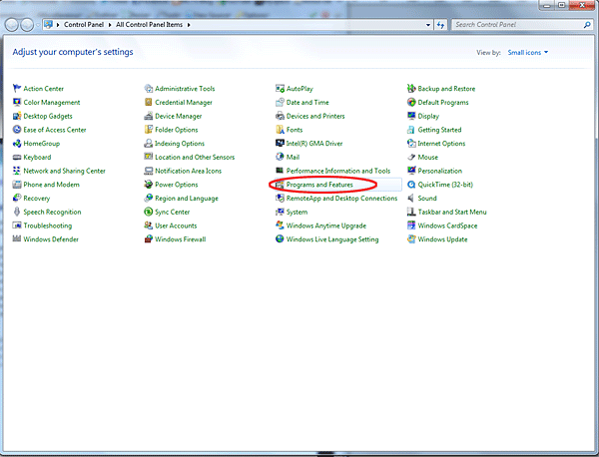Click the Control Panel breadcrumb
The width and height of the screenshot is (599, 457).
(84, 24)
